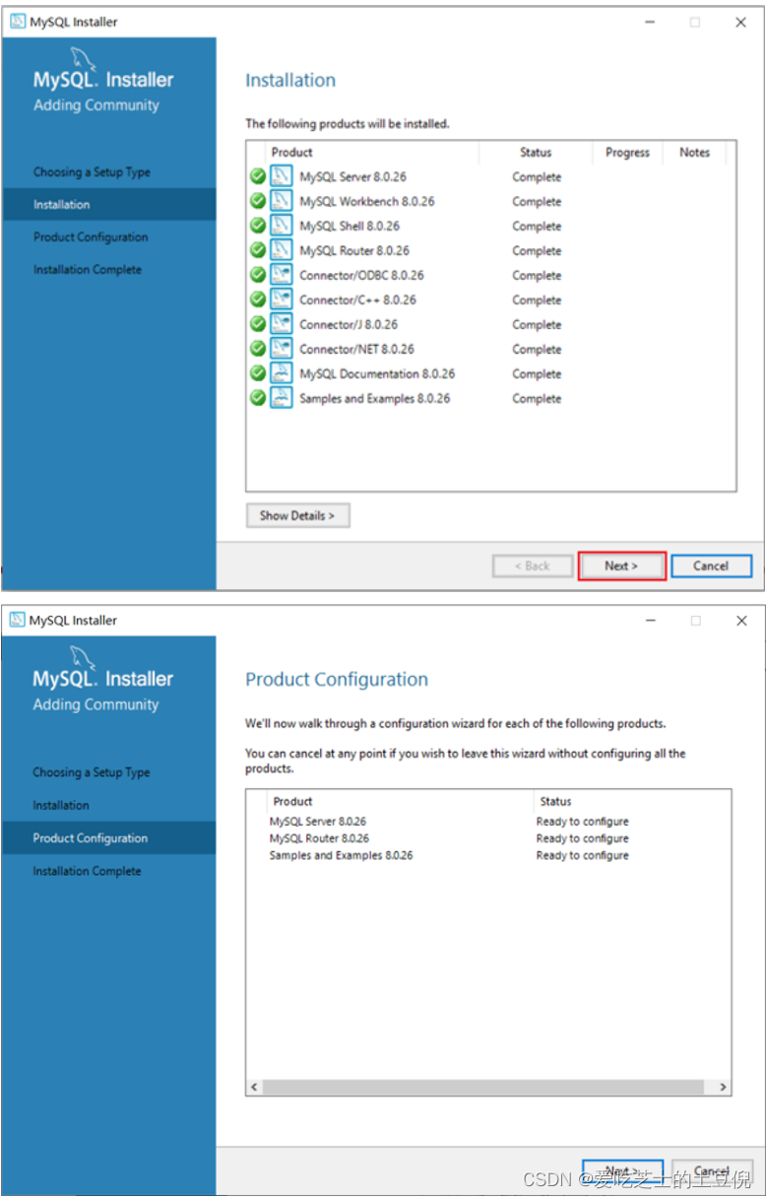This screenshot has width=766, height=1198.
Task: Click 'Complete' status of Connector/NET 8.0.26
Action: pos(537,349)
